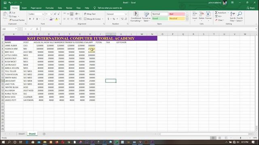The height and width of the screenshot is (145, 259).
Task: Click the Excel icon in the taskbar
Action: click(x=117, y=142)
